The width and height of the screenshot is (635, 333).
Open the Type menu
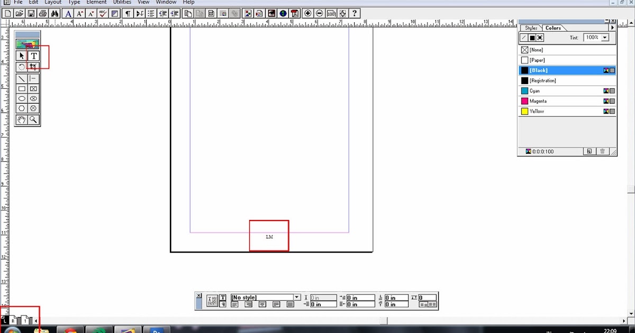coord(74,2)
